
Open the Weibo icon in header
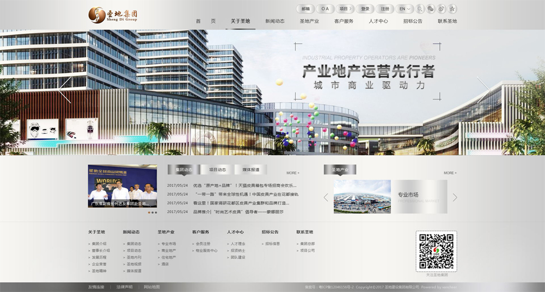pyautogui.click(x=442, y=9)
